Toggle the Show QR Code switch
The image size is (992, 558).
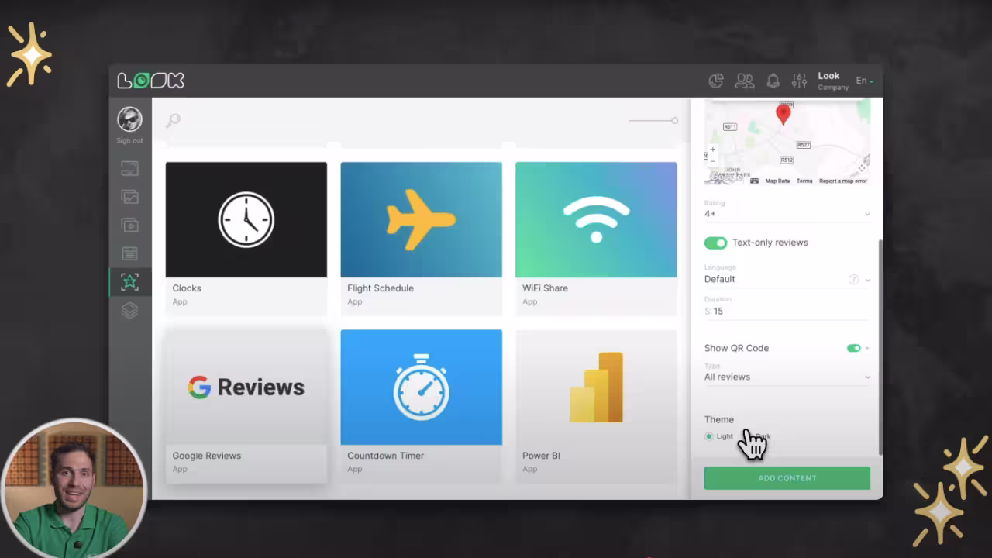853,348
